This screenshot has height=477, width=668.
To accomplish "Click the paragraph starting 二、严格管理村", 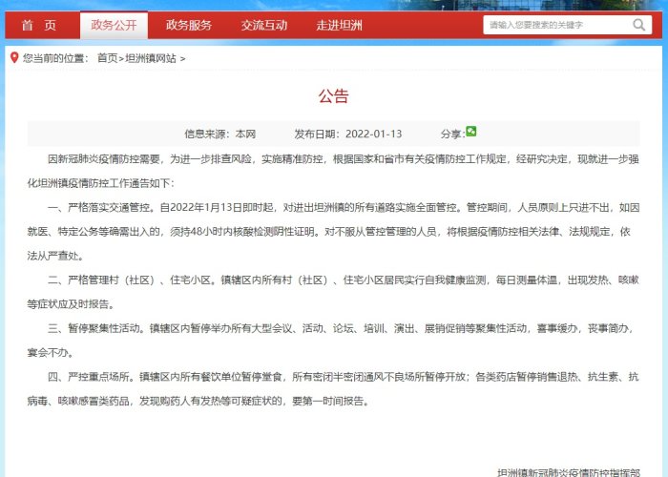I will pos(333,292).
